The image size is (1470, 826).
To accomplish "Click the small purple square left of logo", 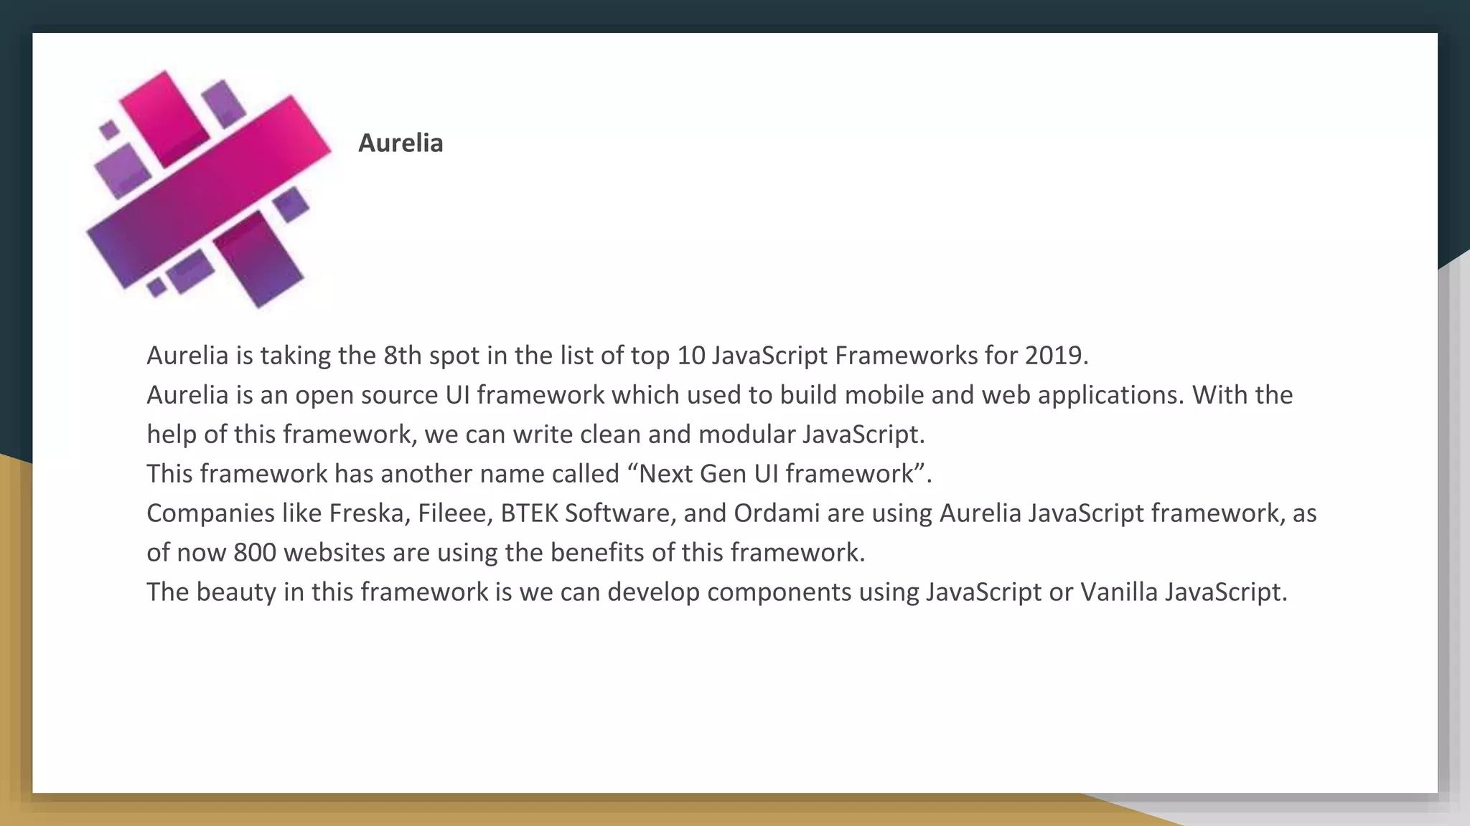I will coord(109,130).
